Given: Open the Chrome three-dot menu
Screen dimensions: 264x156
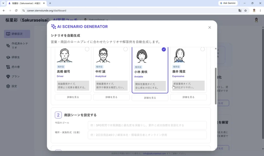Looking at the screenshot, I should point(260,10).
